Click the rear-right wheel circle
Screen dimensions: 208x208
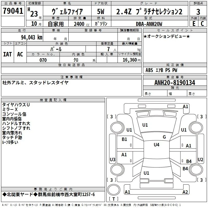tap(196, 170)
